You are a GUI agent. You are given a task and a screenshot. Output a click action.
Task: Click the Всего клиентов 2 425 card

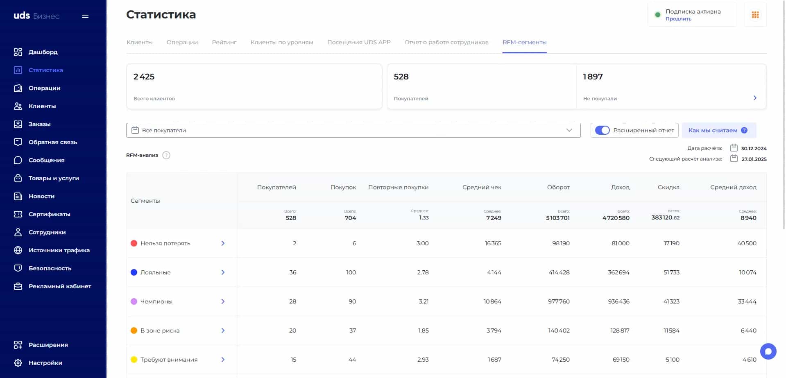254,86
